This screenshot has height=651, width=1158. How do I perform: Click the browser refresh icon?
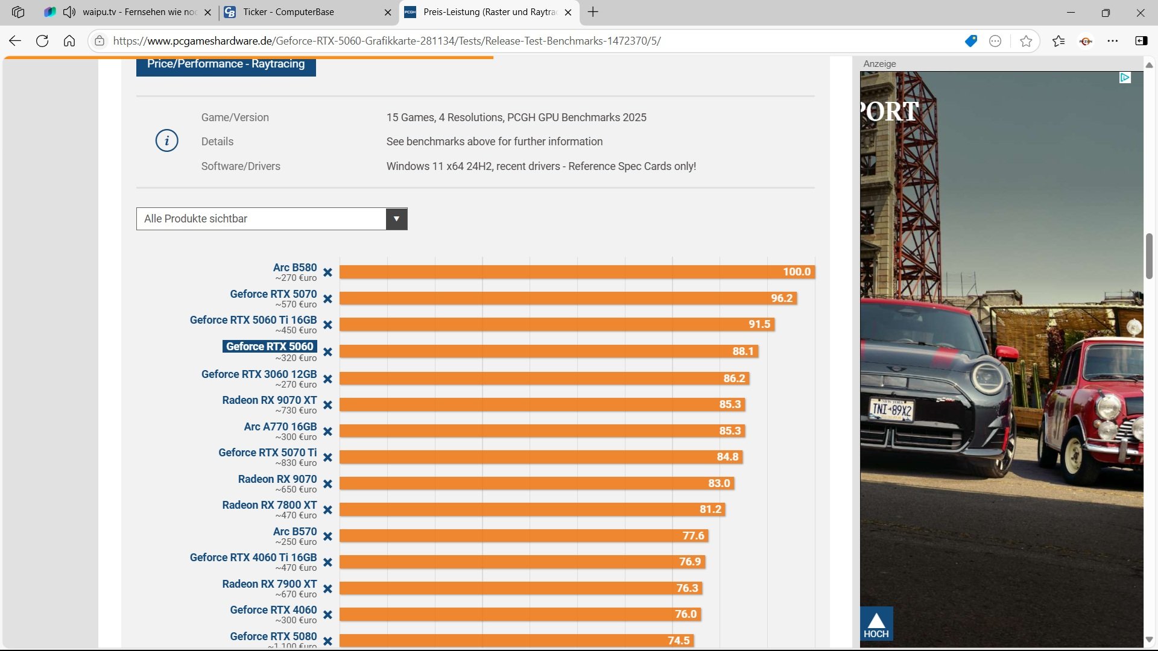42,41
